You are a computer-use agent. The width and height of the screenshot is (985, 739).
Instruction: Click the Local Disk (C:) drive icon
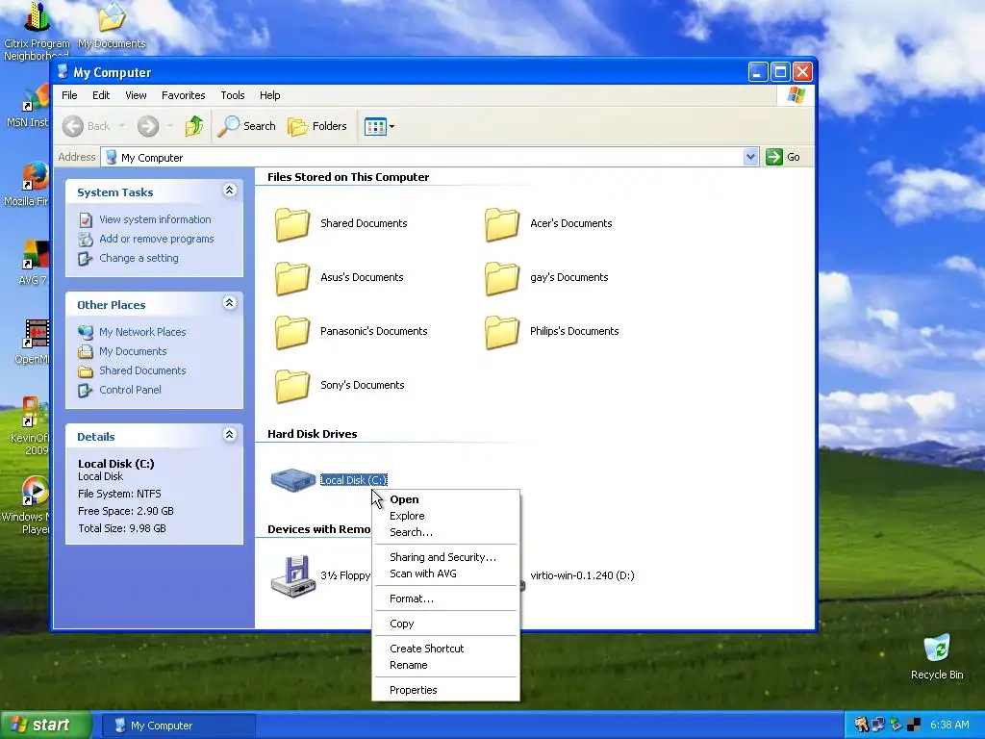pyautogui.click(x=292, y=480)
